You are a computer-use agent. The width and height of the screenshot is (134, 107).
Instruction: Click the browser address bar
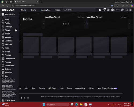coord(62,6)
